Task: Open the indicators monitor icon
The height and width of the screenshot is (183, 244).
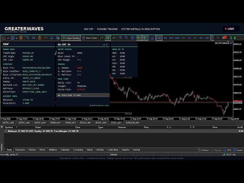Action: [x=13, y=38]
